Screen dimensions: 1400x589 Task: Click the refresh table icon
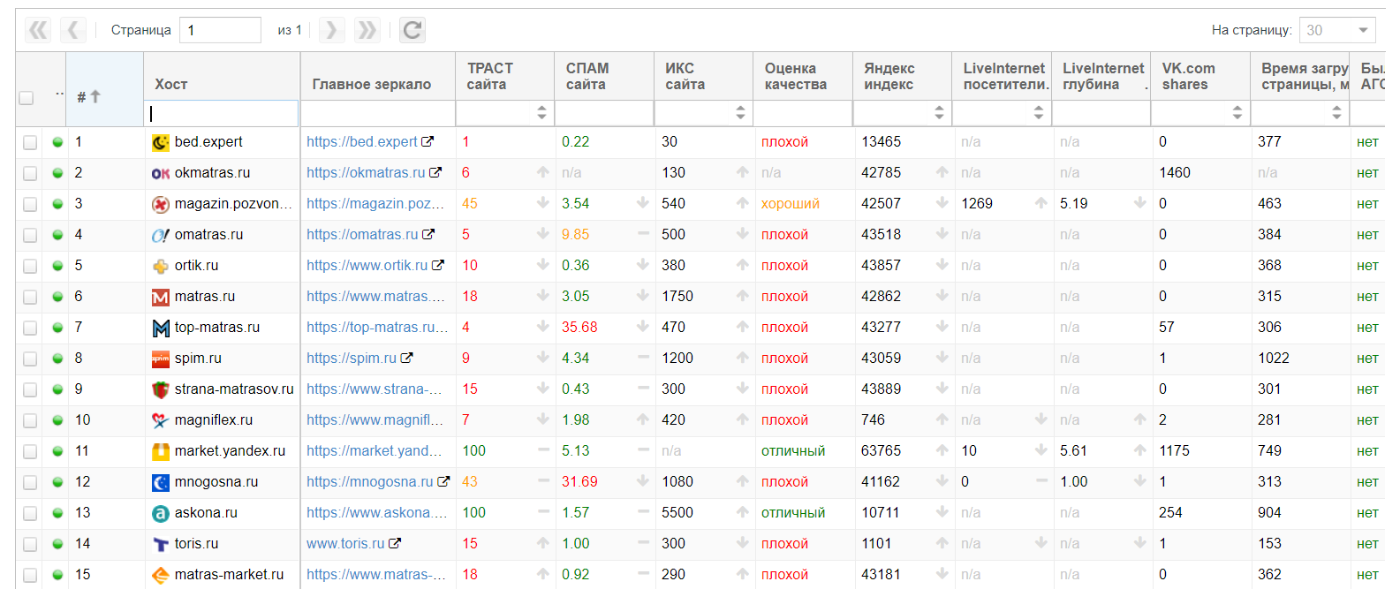[412, 30]
